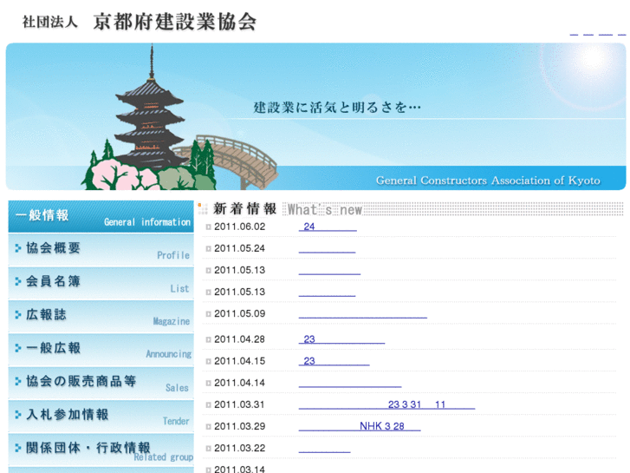Open 関係団体・行政情報 Related group page

pos(101,450)
